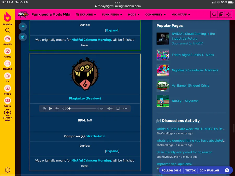
Task: Seek on the audio progress bar
Action: click(83, 108)
